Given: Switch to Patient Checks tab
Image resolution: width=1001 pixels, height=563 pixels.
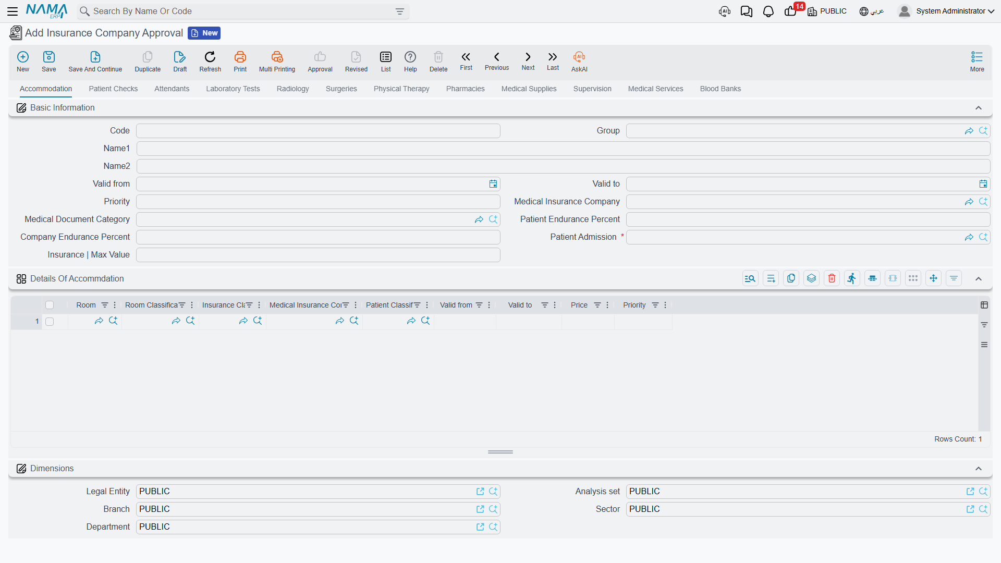Looking at the screenshot, I should (113, 89).
